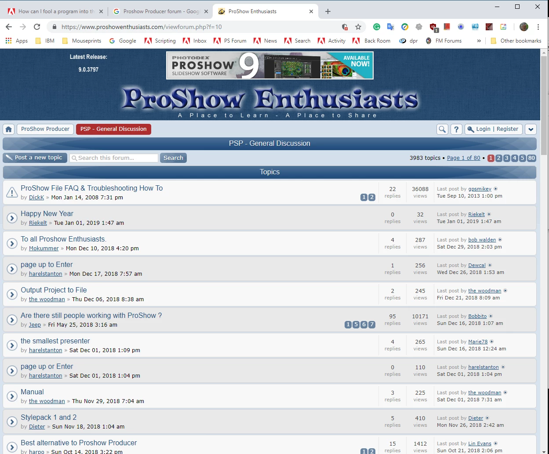
Task: Open the forum home icon
Action: [8, 129]
